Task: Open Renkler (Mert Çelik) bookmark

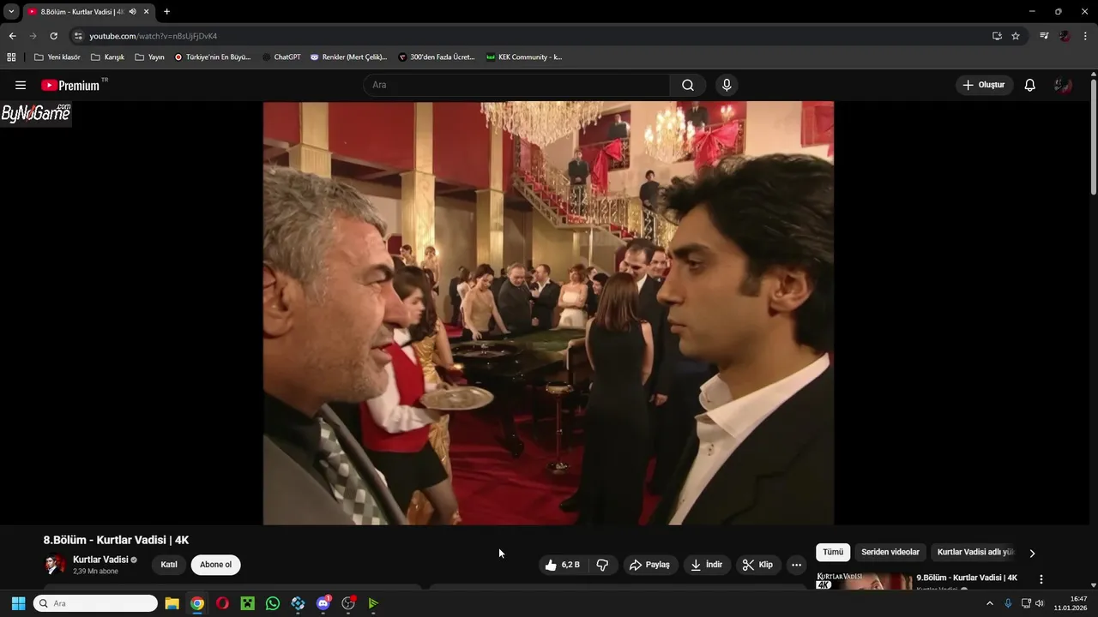Action: (x=348, y=57)
